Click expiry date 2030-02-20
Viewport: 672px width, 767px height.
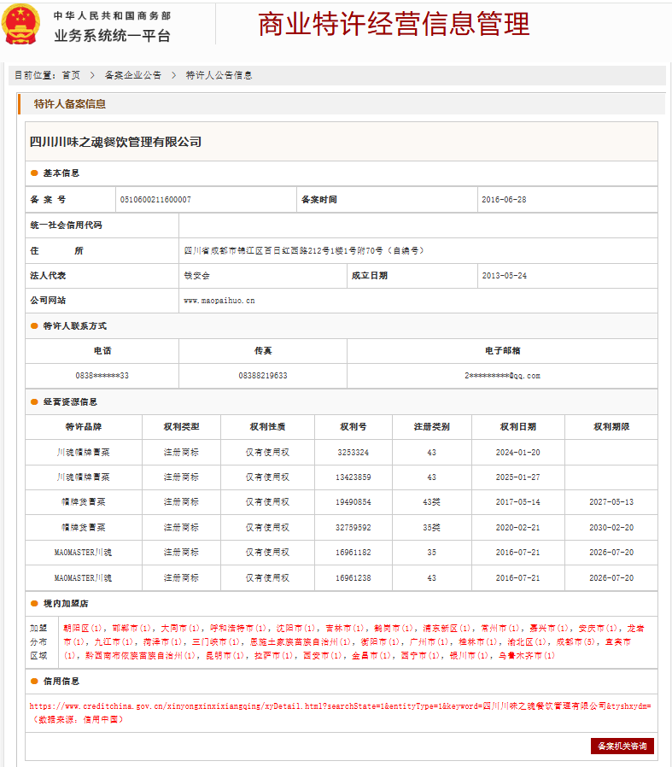[x=611, y=528]
